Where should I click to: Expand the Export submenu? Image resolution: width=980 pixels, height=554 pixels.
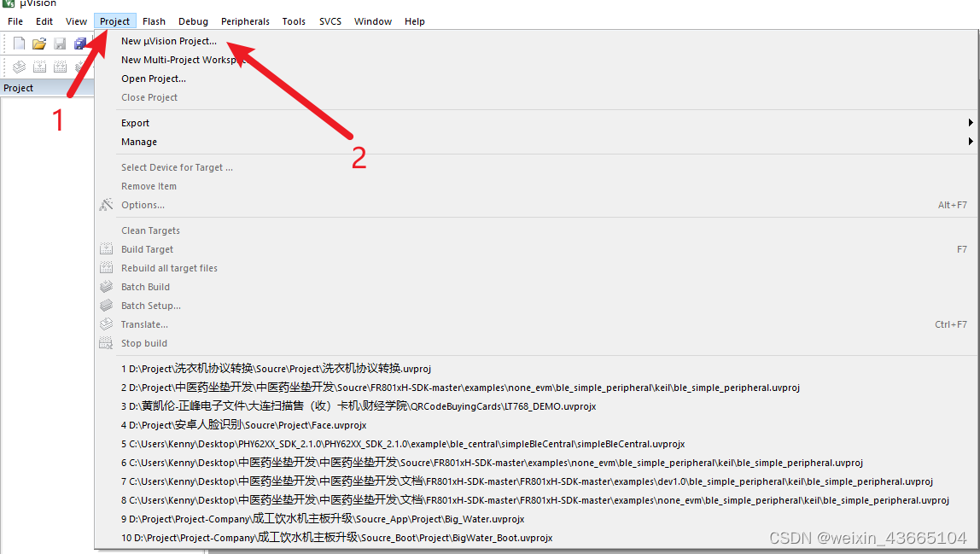536,123
